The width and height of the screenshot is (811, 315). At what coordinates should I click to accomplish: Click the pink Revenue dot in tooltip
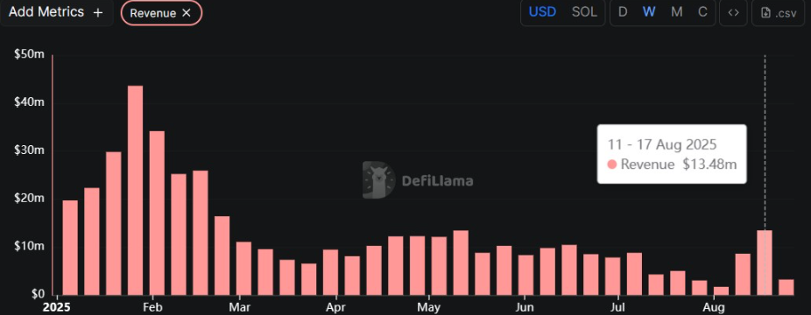(612, 164)
